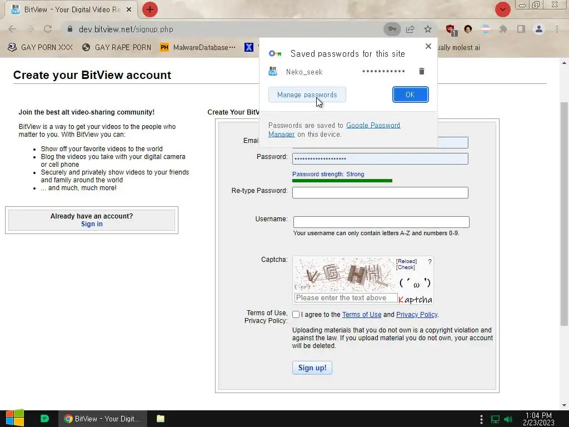569x427 pixels.
Task: Click the captcha text entry field
Action: [346, 298]
